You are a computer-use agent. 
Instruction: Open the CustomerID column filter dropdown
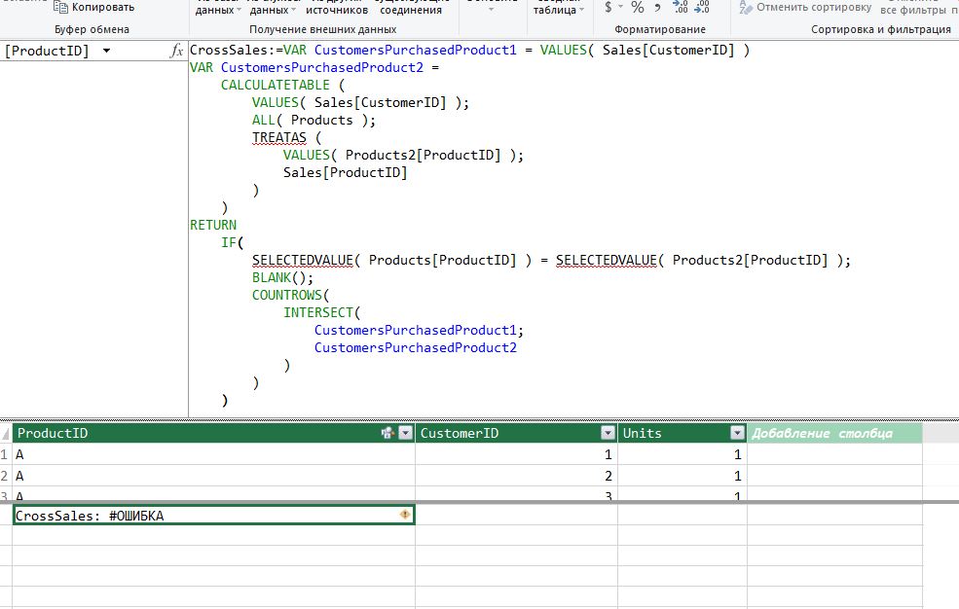(608, 433)
